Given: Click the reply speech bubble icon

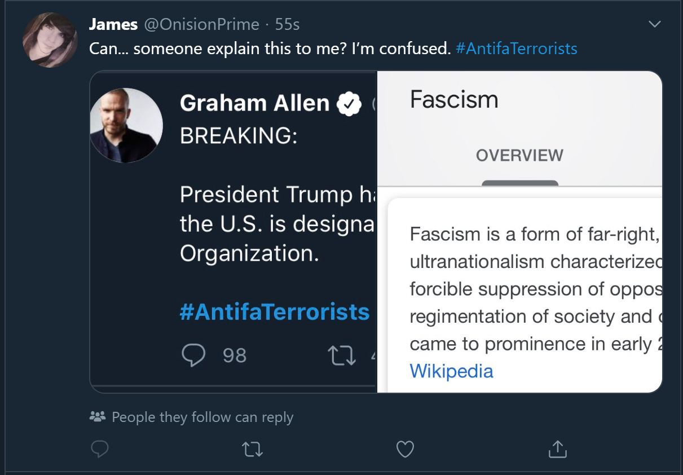Looking at the screenshot, I should click(x=99, y=450).
